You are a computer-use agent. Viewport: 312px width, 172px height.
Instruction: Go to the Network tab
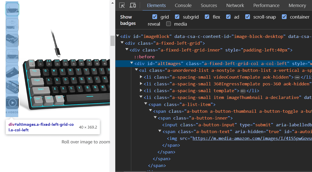pos(235,5)
